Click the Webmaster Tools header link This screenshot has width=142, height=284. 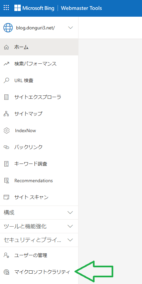pos(82,8)
